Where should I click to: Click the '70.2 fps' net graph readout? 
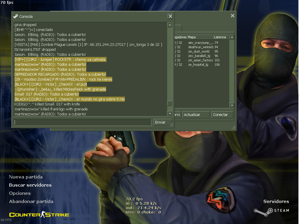[134, 199]
